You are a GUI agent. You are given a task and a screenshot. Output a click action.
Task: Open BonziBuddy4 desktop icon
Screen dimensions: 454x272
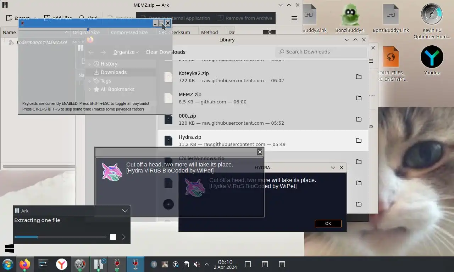tap(349, 18)
